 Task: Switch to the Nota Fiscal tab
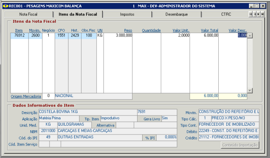coord(29,14)
